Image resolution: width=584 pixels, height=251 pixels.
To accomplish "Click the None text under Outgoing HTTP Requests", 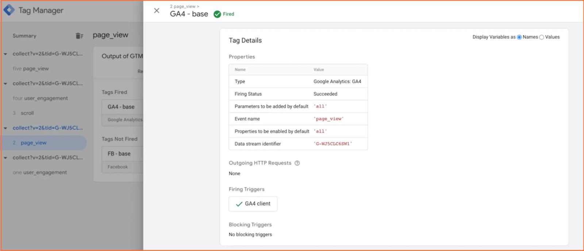I will (234, 174).
